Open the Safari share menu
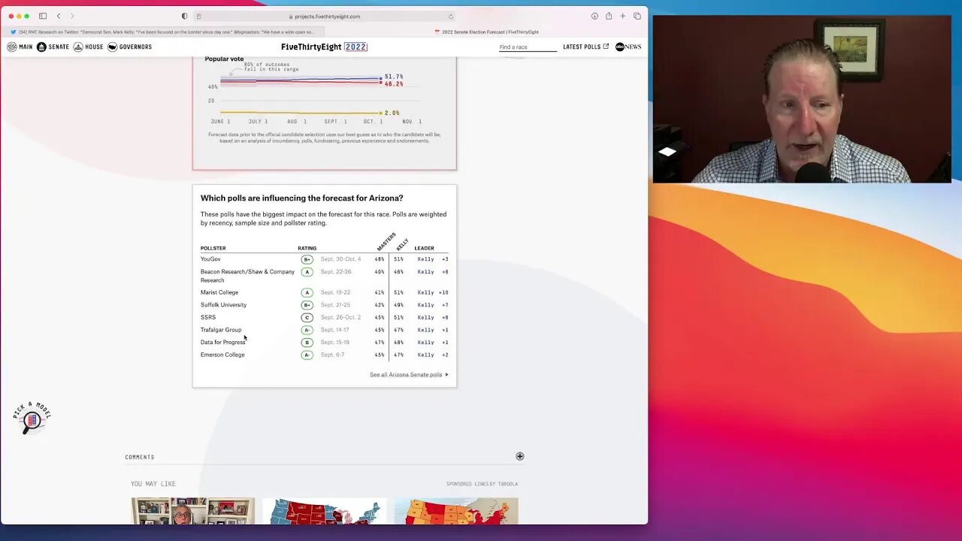 [x=609, y=16]
